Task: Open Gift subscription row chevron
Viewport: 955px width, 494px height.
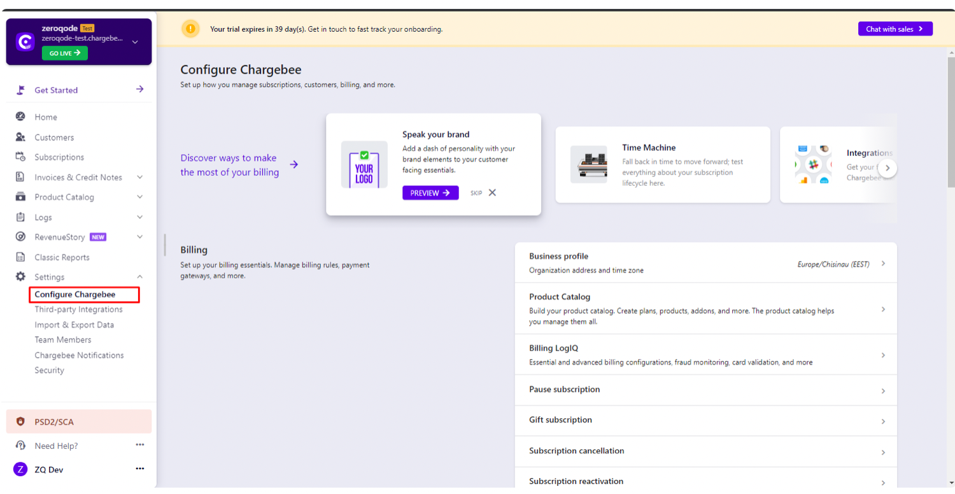Action: [883, 421]
